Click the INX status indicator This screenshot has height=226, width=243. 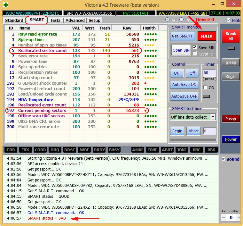(x=26, y=150)
